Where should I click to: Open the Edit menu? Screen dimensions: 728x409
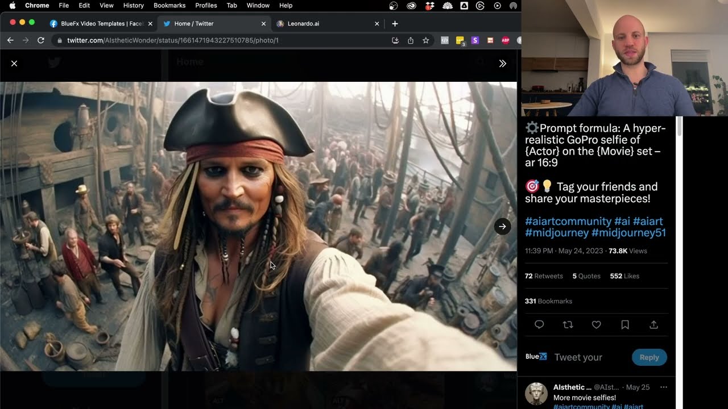(84, 6)
